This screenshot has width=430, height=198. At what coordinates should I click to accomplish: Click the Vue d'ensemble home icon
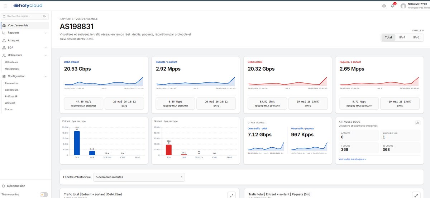click(4, 25)
